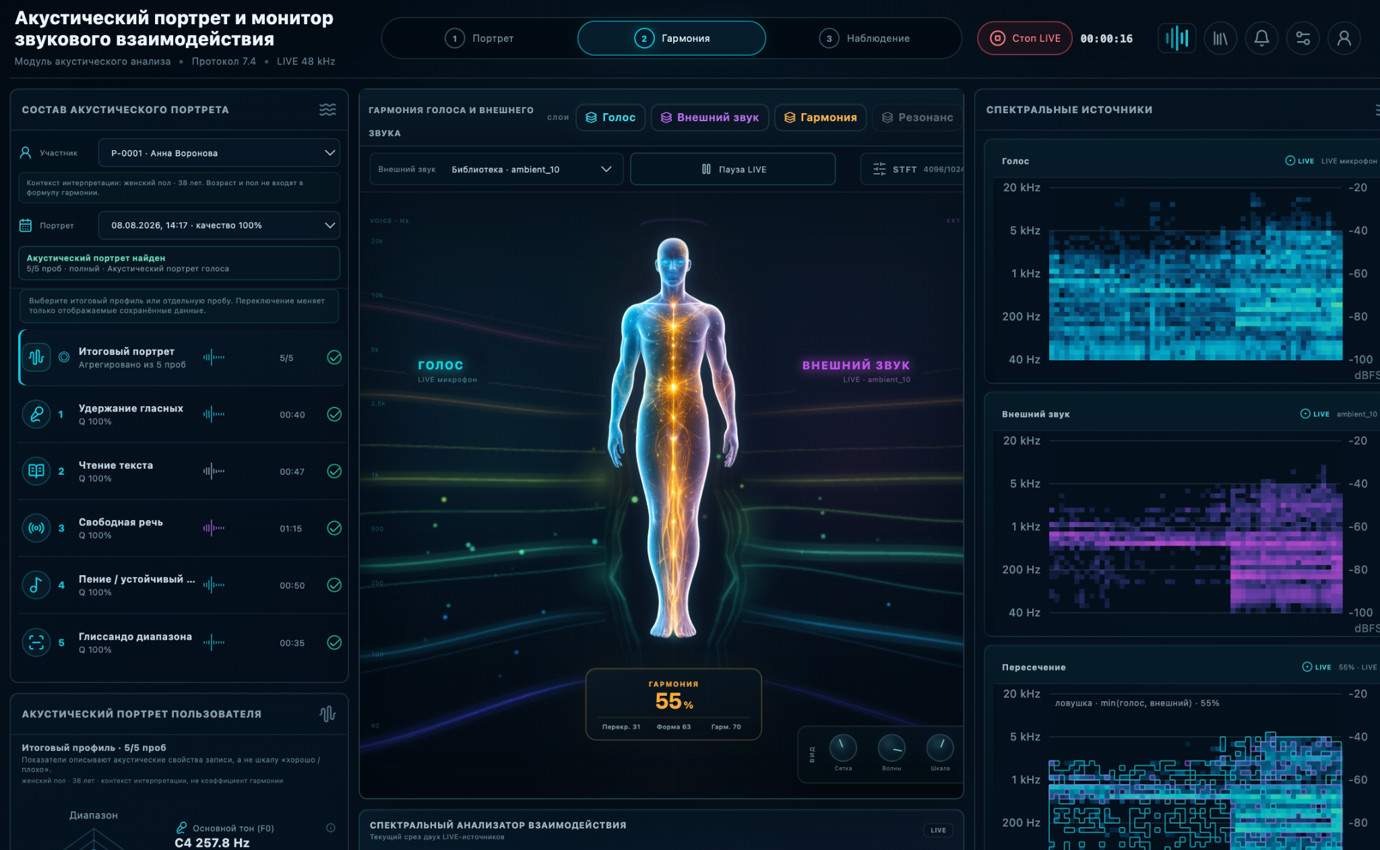Switch to step 1 Портрет tab
Image resolution: width=1380 pixels, height=850 pixels.
click(x=479, y=38)
